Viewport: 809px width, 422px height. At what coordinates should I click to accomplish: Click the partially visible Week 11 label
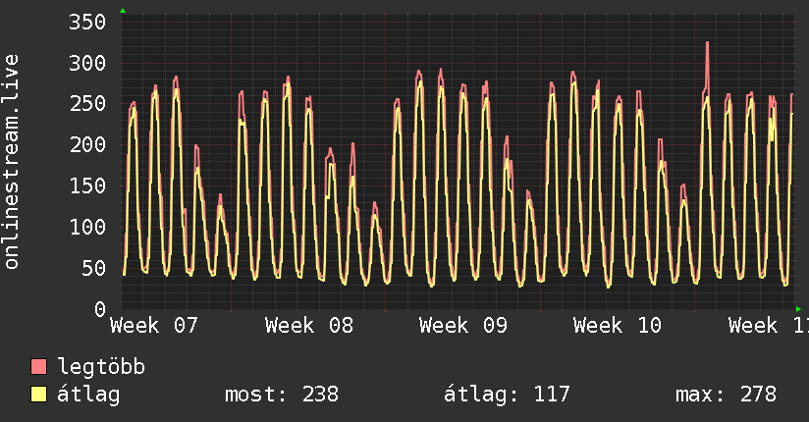[768, 325]
